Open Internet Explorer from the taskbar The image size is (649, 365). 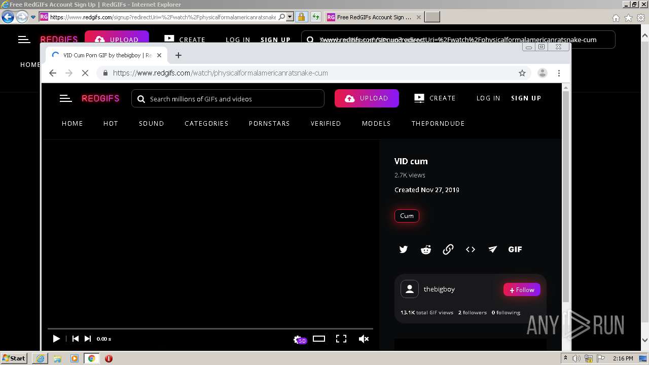point(40,358)
